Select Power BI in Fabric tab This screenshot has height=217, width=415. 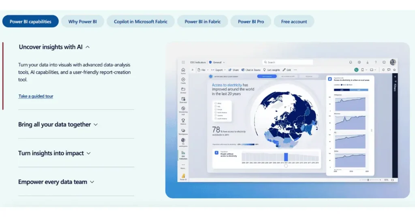203,21
